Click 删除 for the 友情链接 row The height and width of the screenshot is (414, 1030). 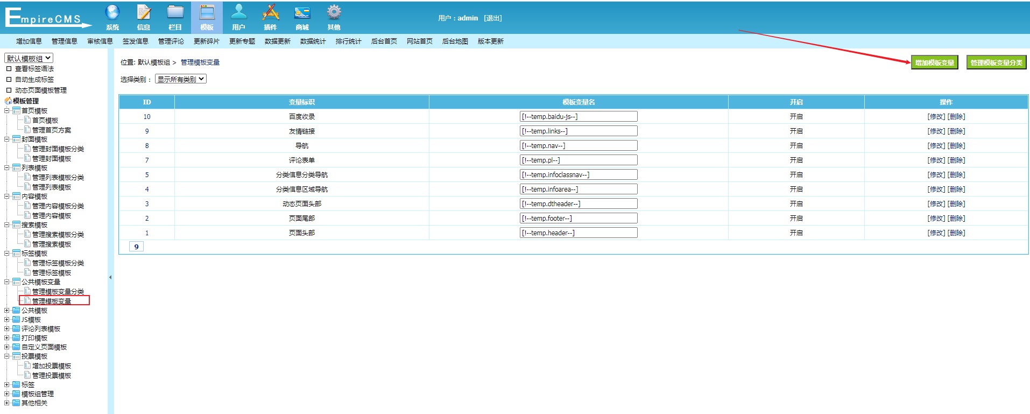956,131
